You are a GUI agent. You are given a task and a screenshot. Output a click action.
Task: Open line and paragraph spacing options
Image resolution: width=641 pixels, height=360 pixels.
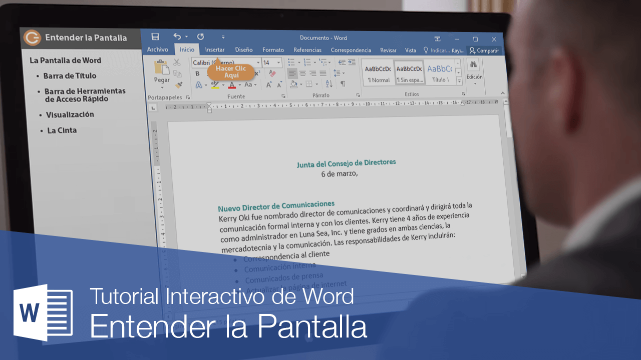click(x=337, y=73)
